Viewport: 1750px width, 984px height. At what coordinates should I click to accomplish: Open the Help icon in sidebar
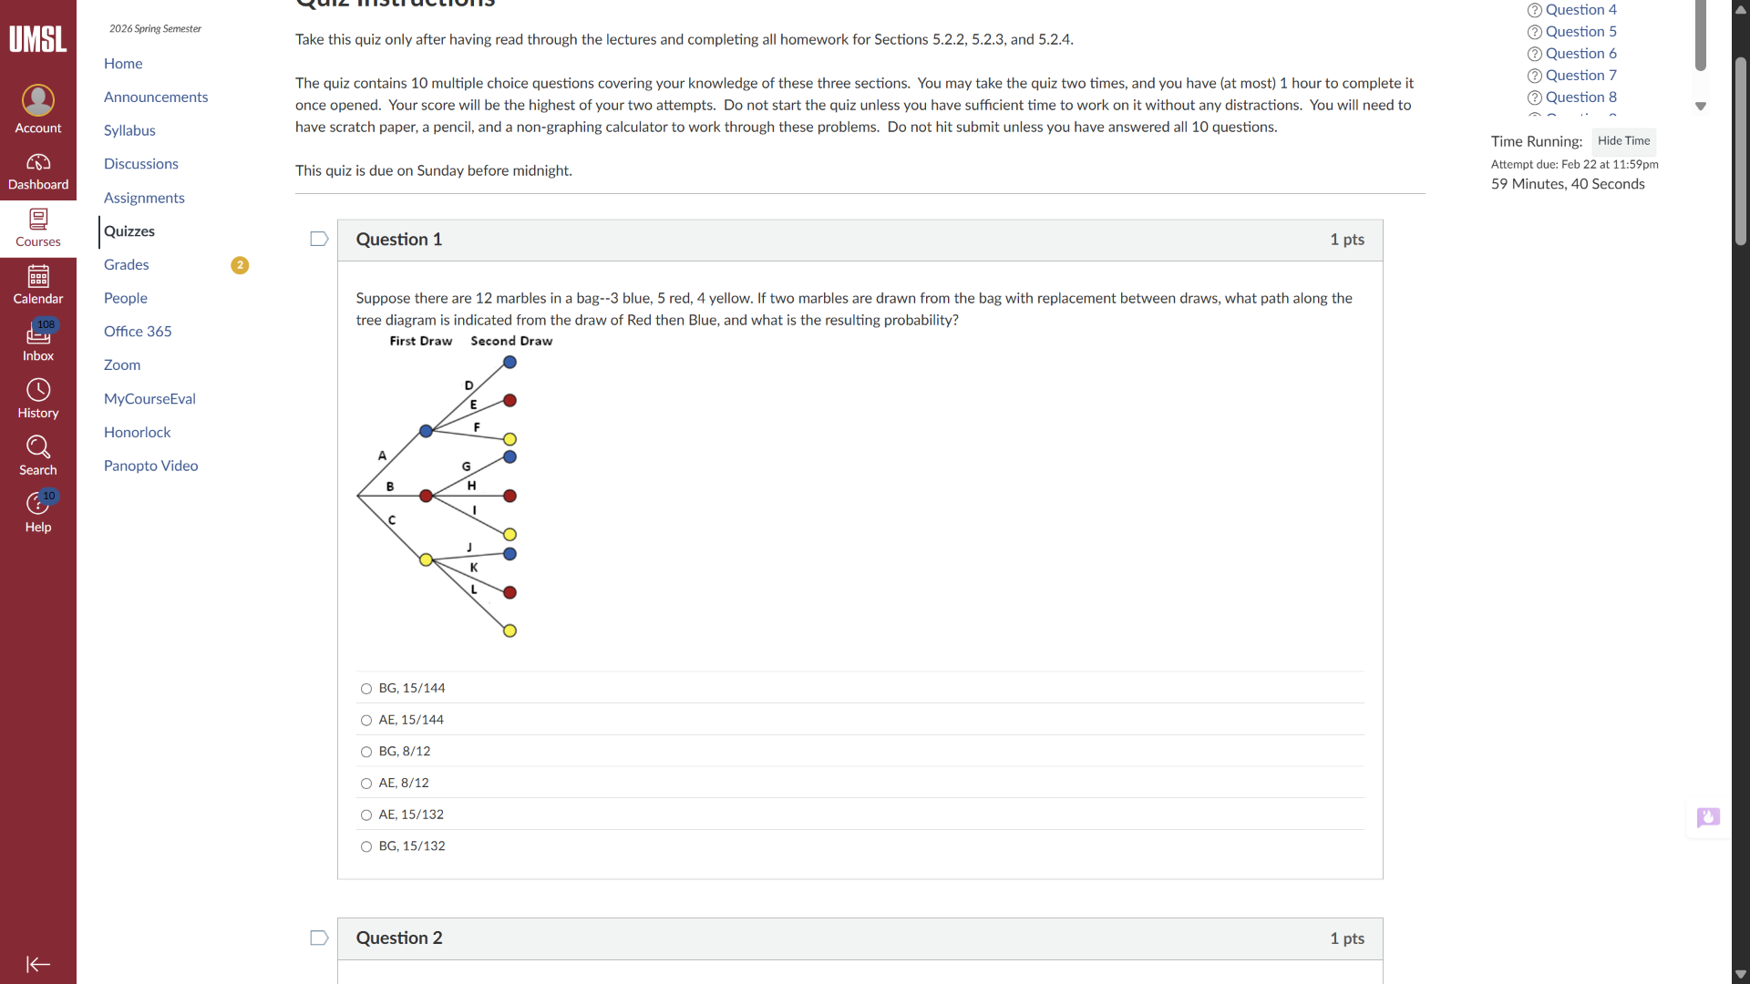click(x=38, y=504)
